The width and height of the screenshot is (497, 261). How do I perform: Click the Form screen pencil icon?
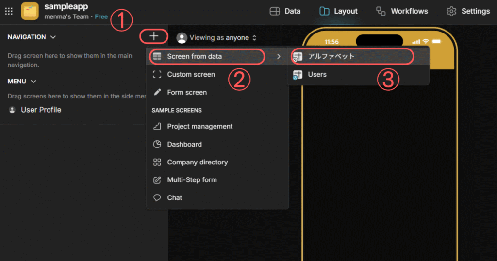(157, 92)
